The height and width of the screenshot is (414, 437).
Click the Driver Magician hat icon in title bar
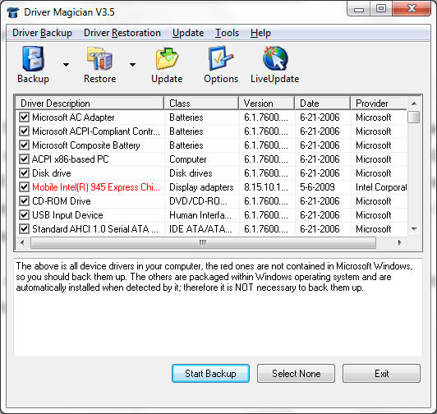pos(13,12)
